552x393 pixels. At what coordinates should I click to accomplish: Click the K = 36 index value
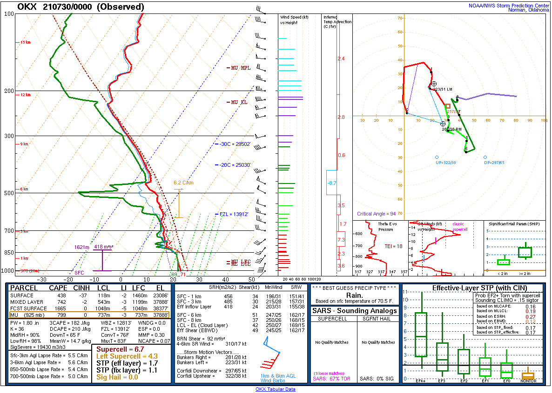[x=17, y=329]
